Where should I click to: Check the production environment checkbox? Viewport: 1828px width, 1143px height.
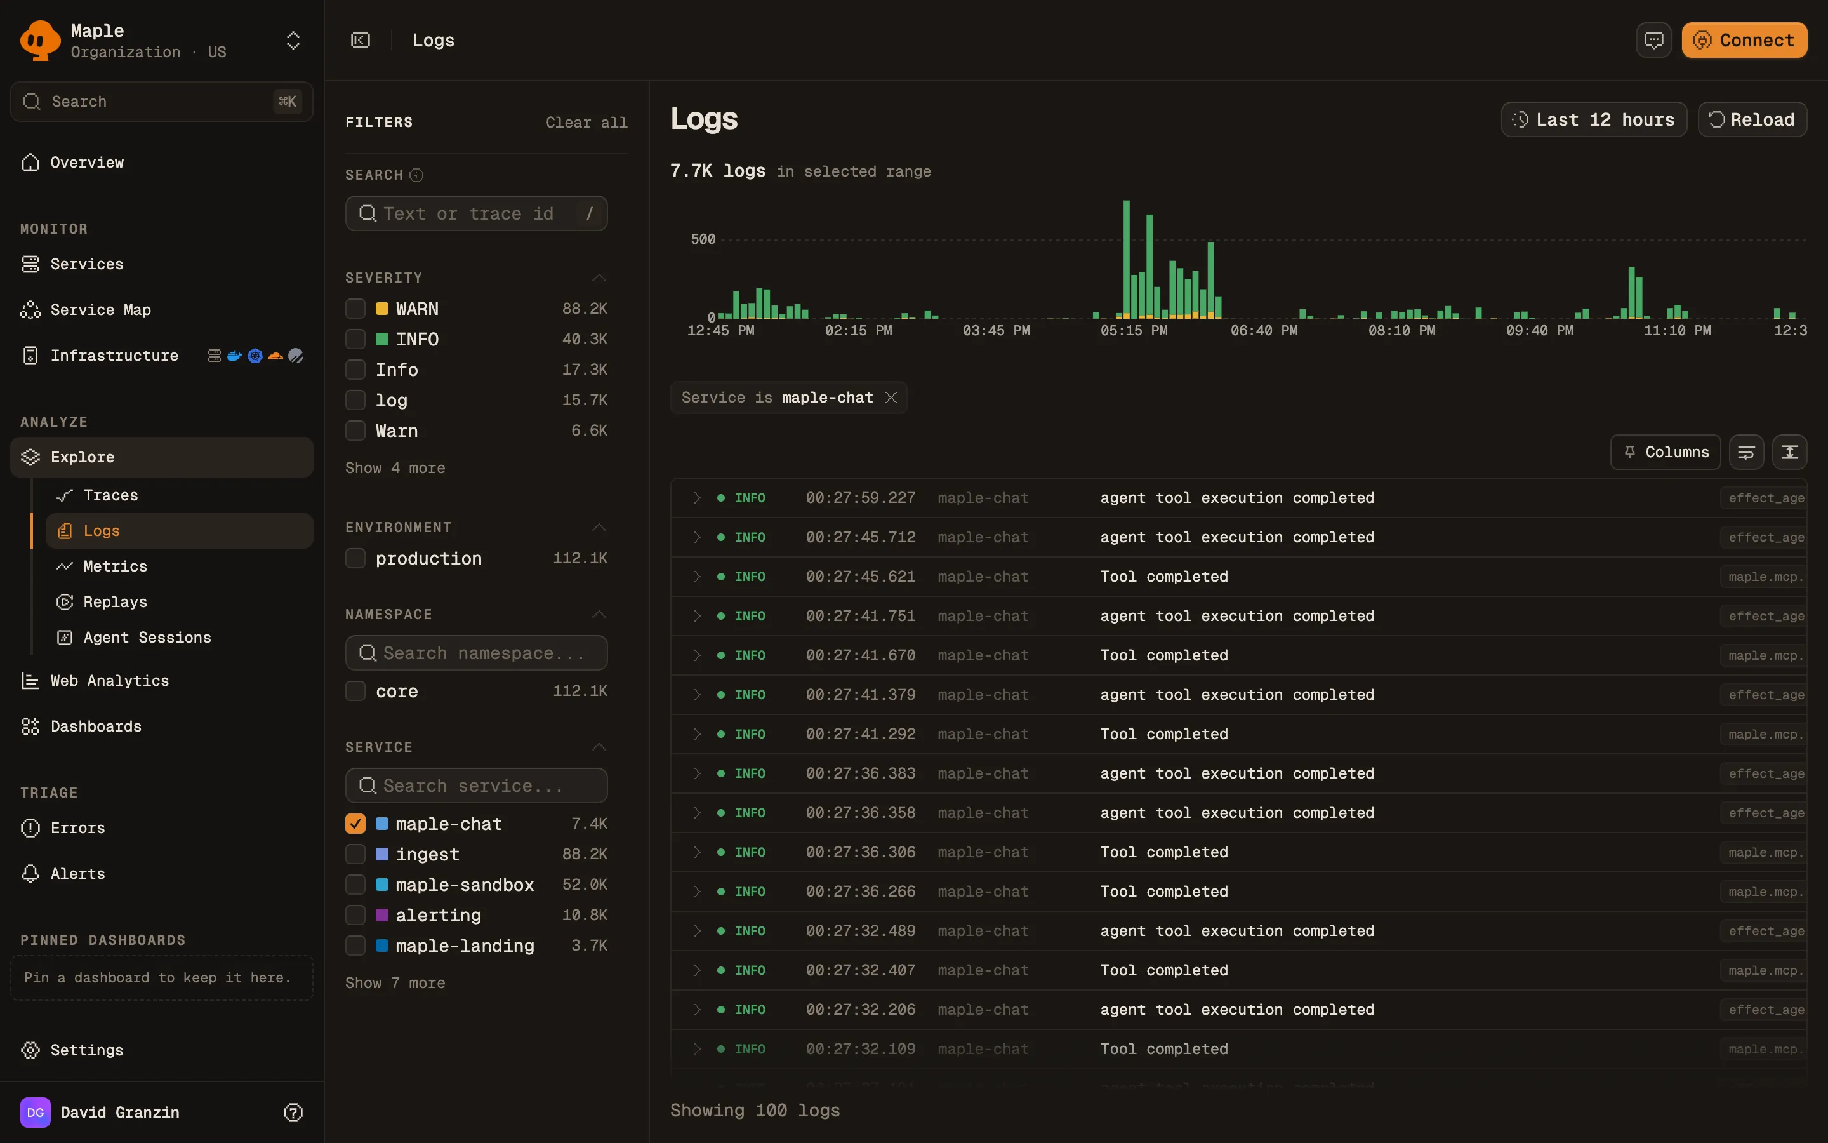[355, 559]
